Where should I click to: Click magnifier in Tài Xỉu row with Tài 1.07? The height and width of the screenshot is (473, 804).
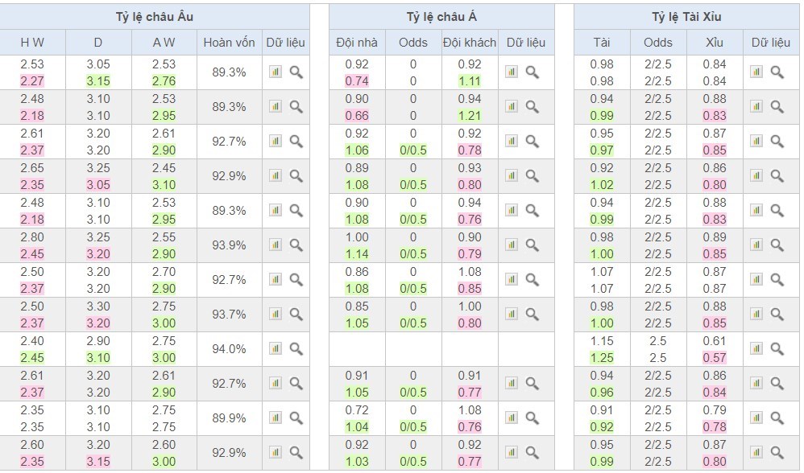pyautogui.click(x=777, y=279)
